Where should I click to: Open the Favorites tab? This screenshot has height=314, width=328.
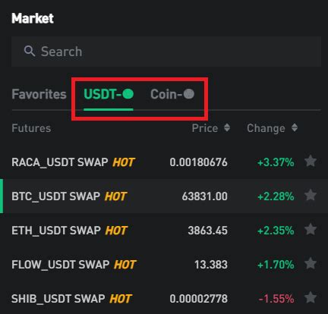(x=39, y=94)
